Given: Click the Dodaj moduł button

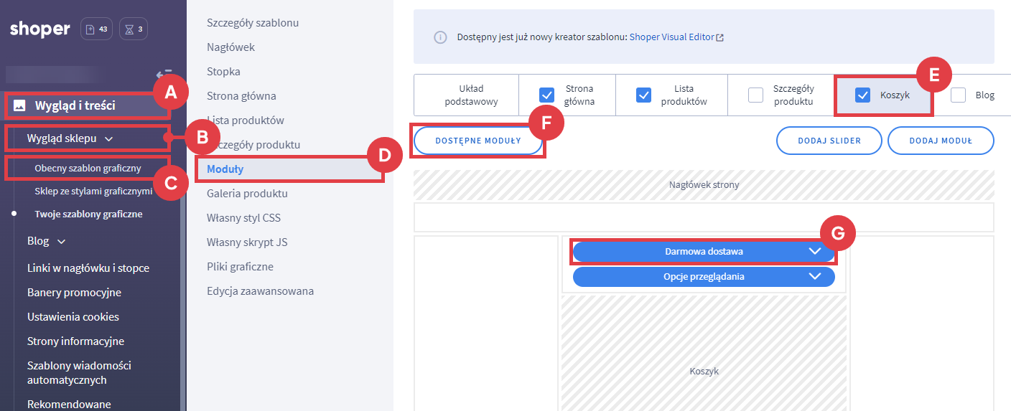Looking at the screenshot, I should (940, 141).
